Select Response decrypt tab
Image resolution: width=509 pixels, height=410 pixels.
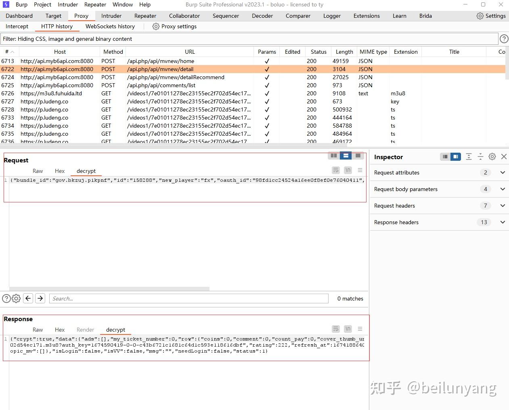[x=115, y=330]
